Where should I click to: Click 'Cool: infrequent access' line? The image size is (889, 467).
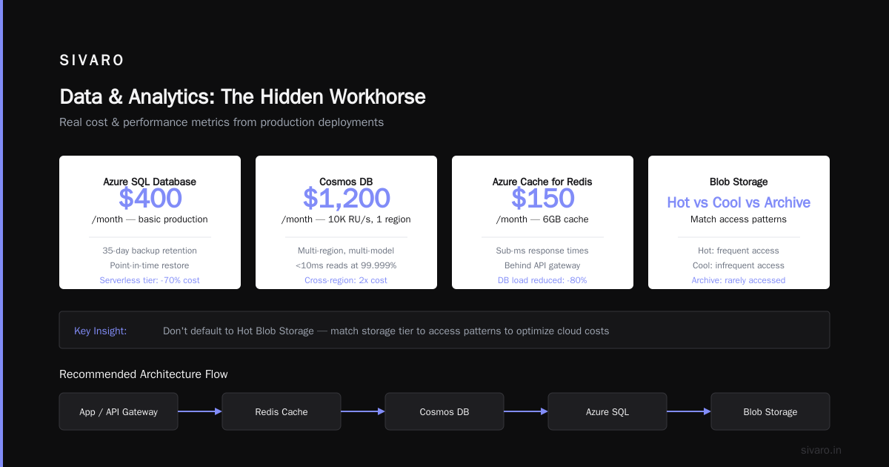point(739,265)
